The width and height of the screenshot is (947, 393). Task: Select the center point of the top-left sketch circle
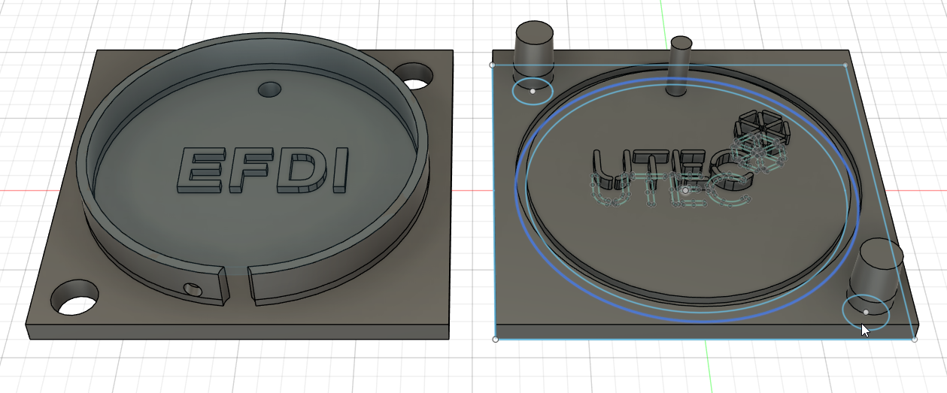pos(533,91)
